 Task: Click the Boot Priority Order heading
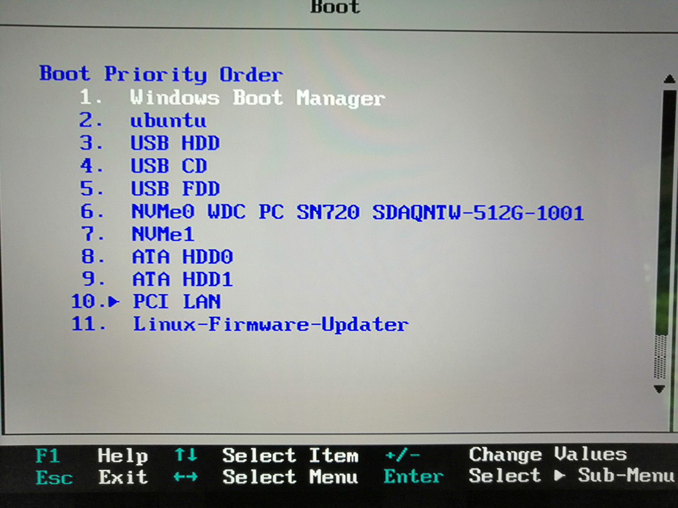[161, 74]
